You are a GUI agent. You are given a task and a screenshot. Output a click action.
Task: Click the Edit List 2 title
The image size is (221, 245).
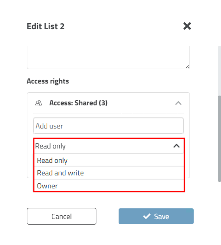click(45, 26)
